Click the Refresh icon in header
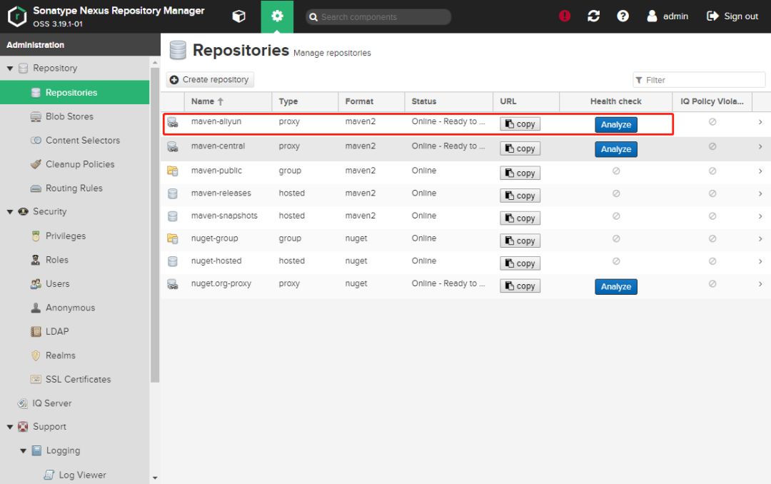The width and height of the screenshot is (771, 484). [593, 16]
